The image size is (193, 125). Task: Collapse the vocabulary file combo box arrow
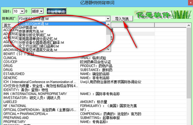(x=108, y=19)
